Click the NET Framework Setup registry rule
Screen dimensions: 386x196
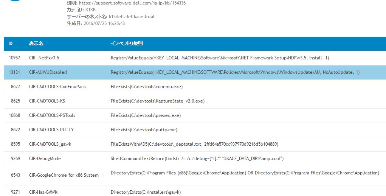220,58
